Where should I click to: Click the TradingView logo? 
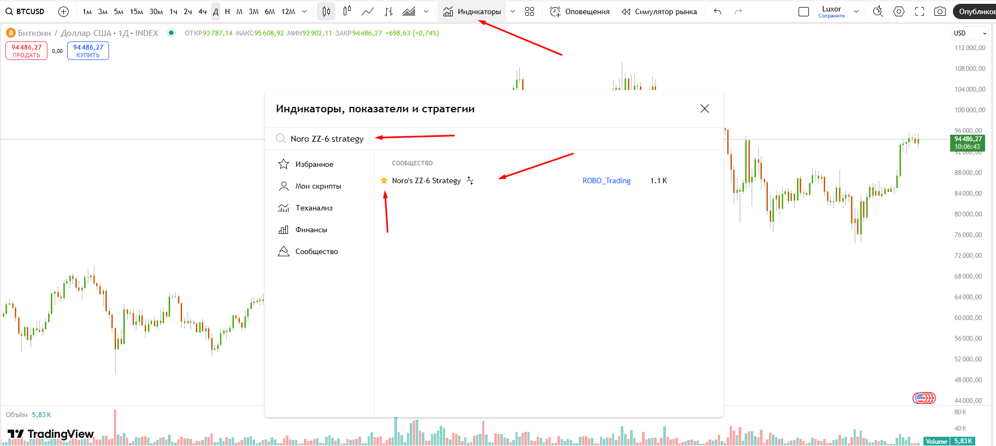[x=51, y=434]
